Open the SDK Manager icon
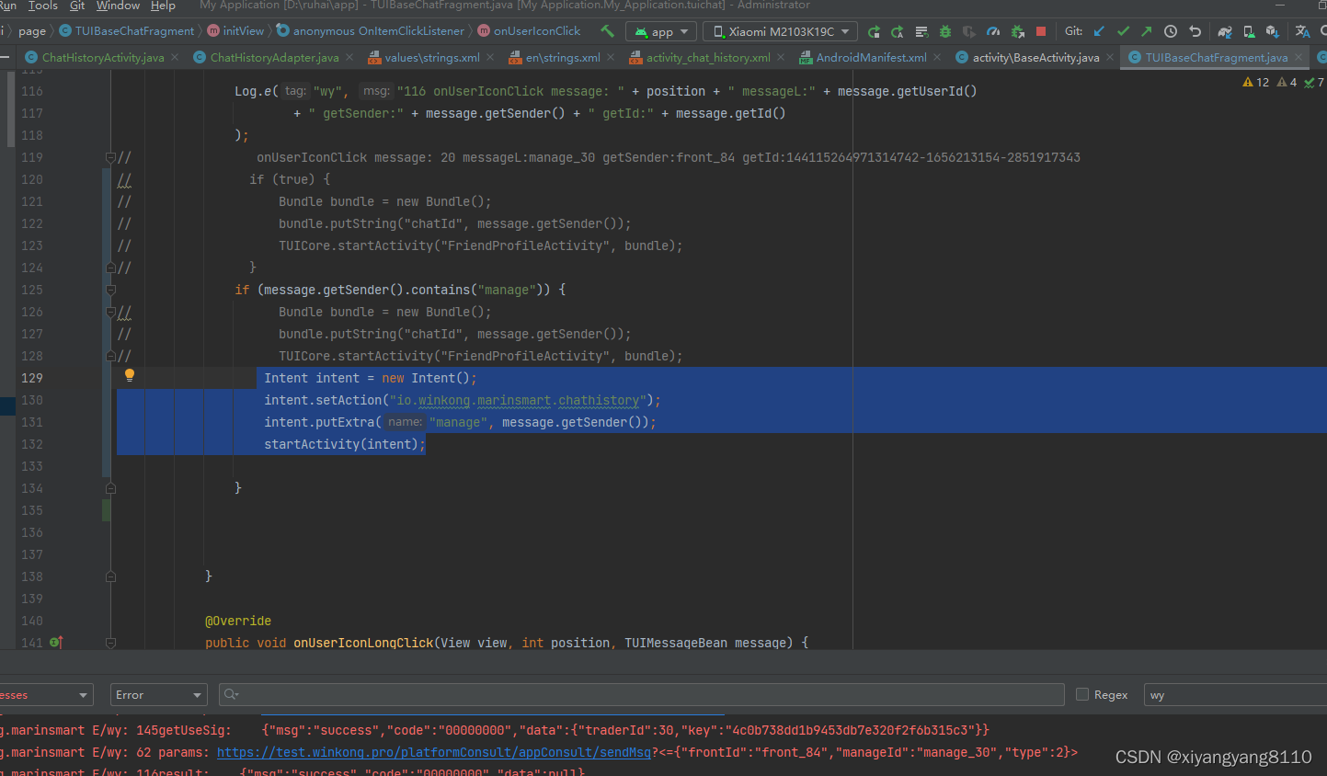Screen dimensions: 1327x776 coord(1273,31)
